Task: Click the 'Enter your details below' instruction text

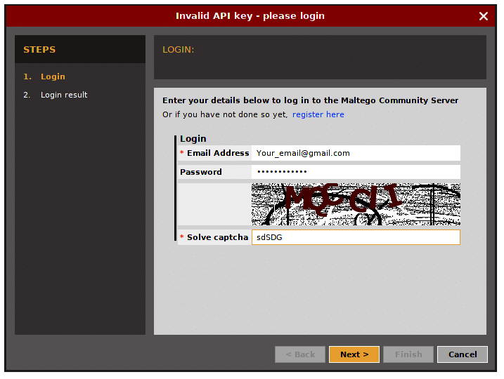Action: coord(310,100)
